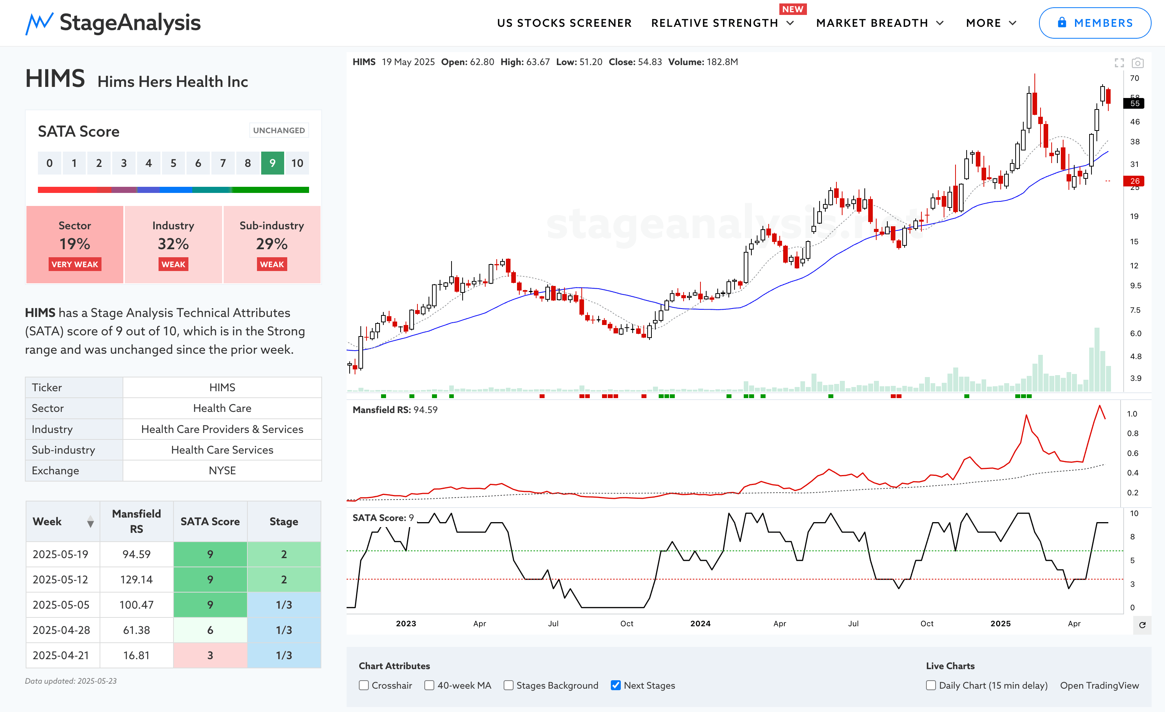Open fullscreen chart view icon

1119,63
